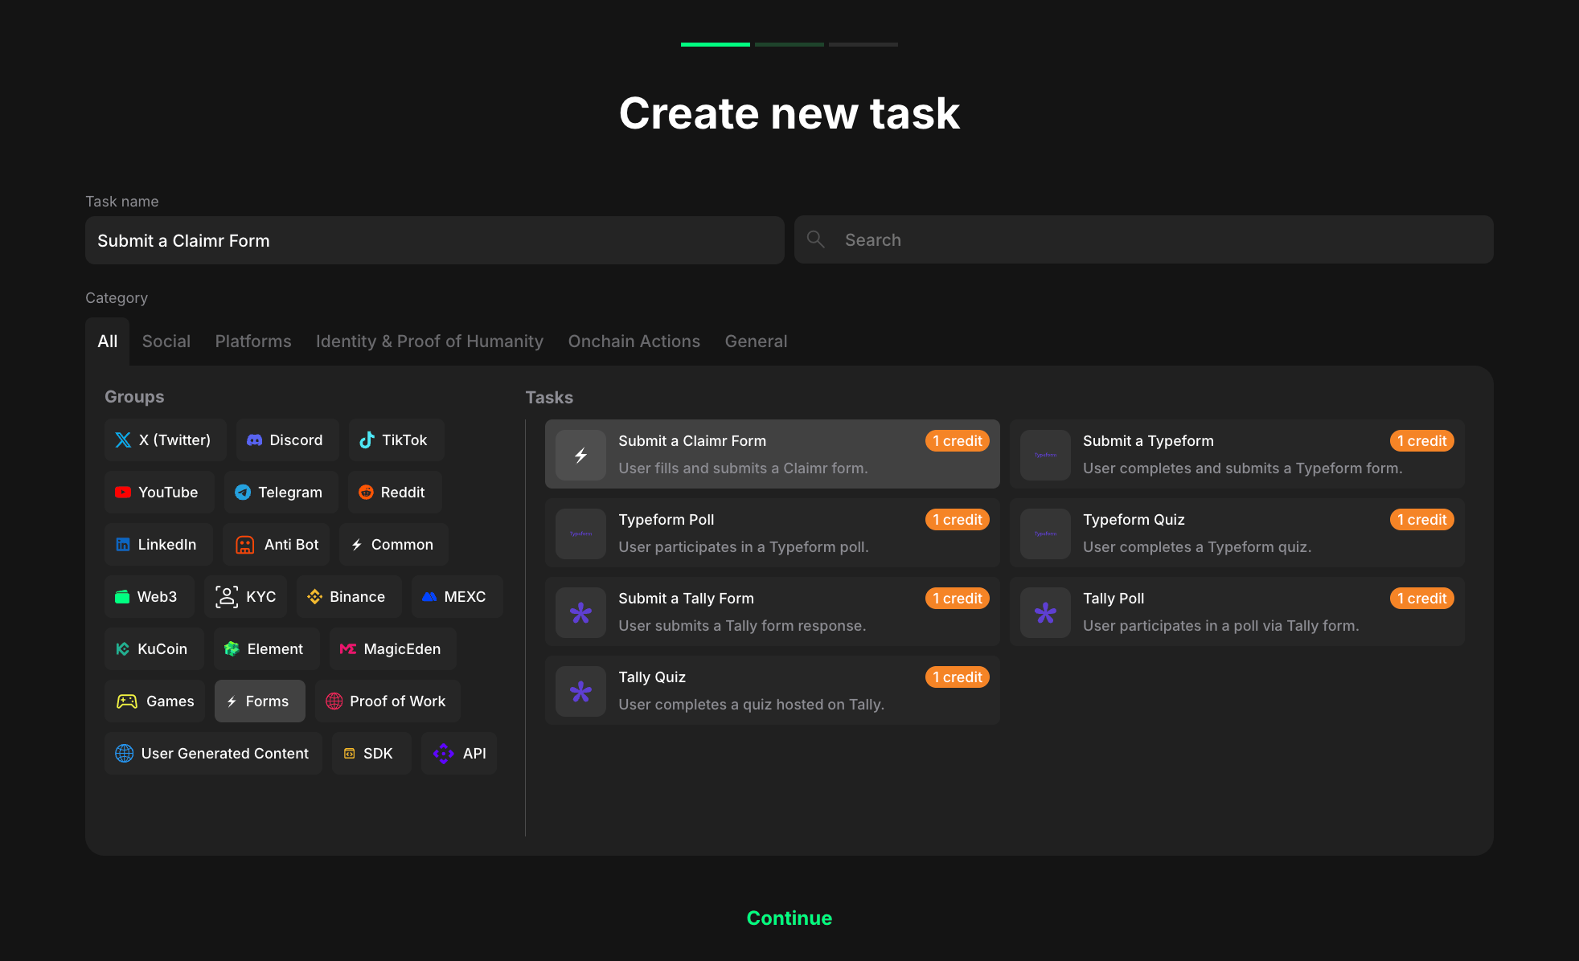Image resolution: width=1579 pixels, height=961 pixels.
Task: Switch to the All category tab
Action: pyautogui.click(x=108, y=341)
